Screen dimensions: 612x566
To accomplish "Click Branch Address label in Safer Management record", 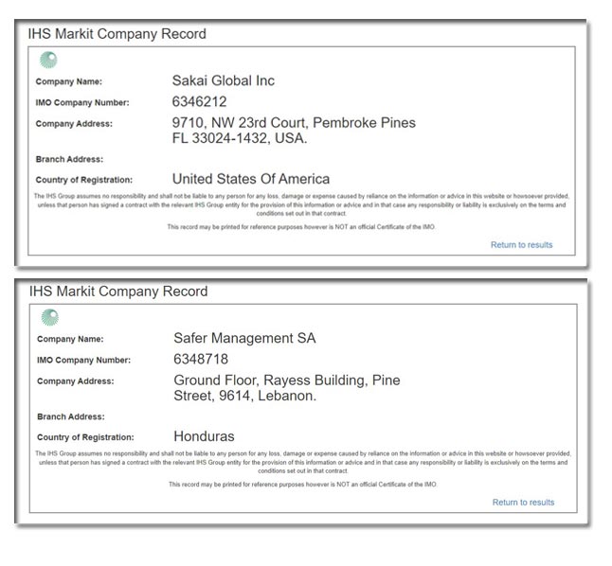I will pos(71,417).
